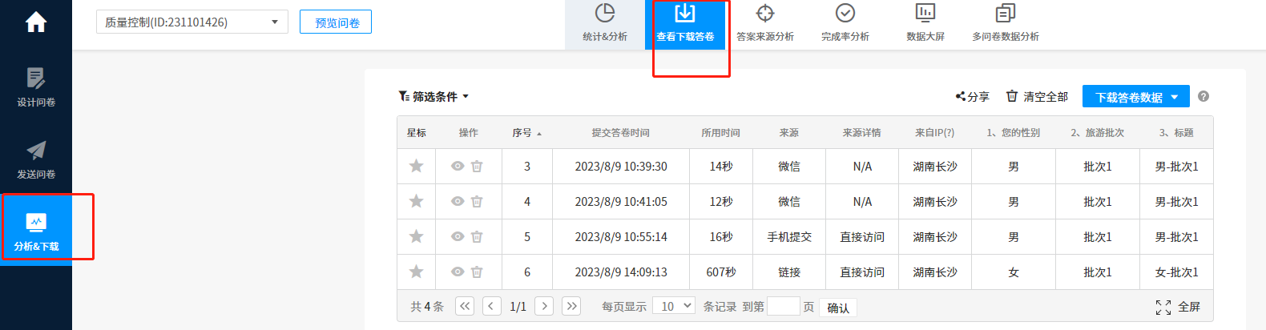Image resolution: width=1266 pixels, height=330 pixels.
Task: Expand the 筛选条件 filter dropdown
Action: coord(433,96)
